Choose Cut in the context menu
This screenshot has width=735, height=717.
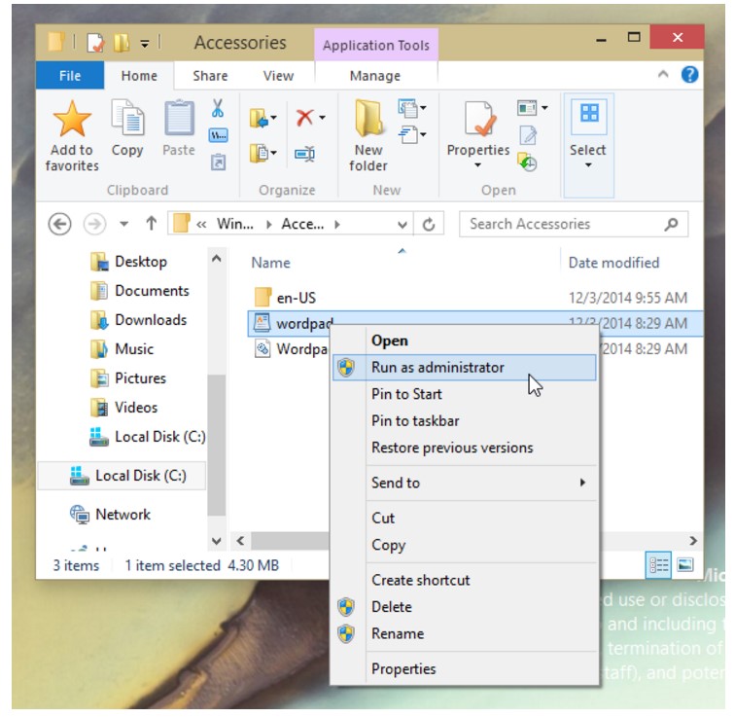(465, 518)
